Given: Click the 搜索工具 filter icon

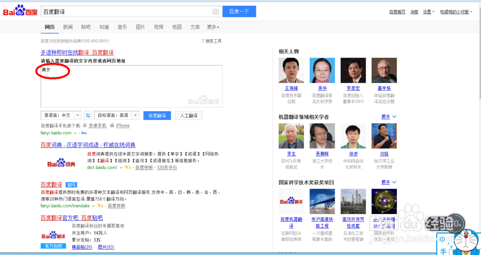Looking at the screenshot, I should point(203,41).
